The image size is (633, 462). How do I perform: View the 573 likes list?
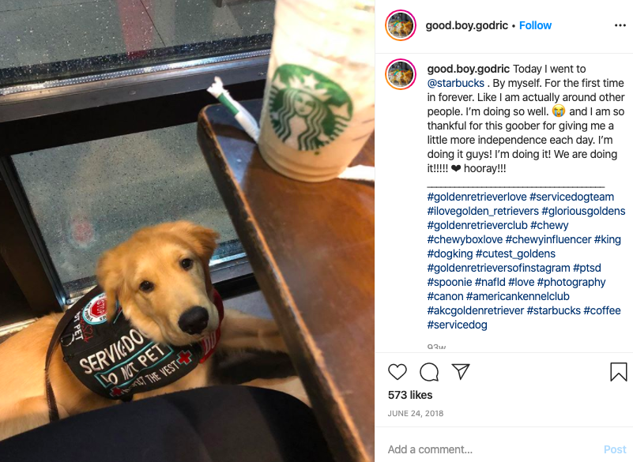[410, 395]
